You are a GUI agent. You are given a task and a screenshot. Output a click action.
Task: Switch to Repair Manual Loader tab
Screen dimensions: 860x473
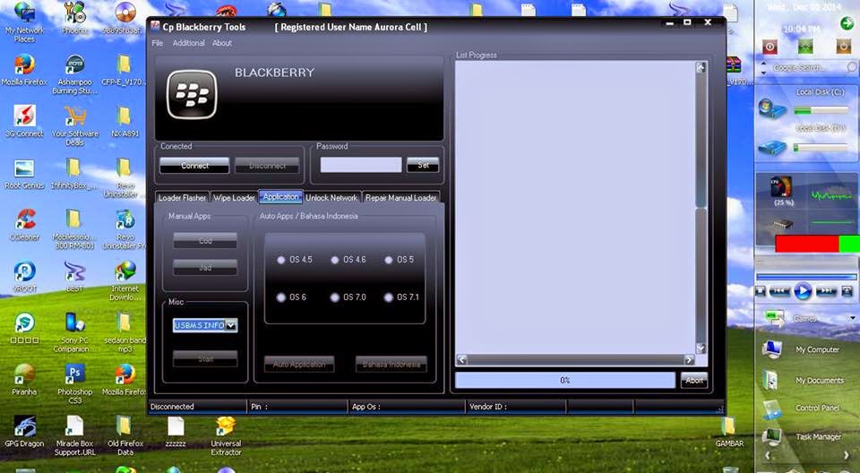click(401, 198)
